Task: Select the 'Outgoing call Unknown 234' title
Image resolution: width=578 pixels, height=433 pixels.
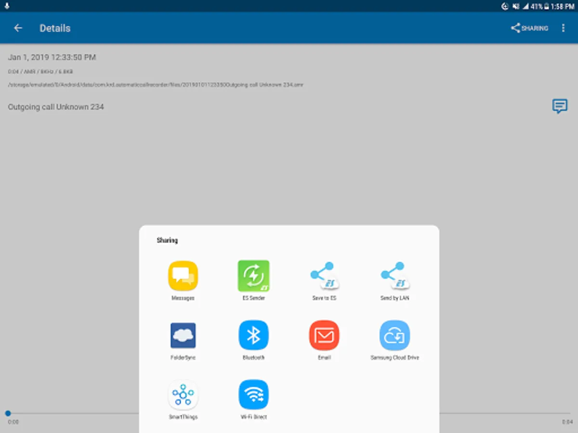Action: pos(56,107)
